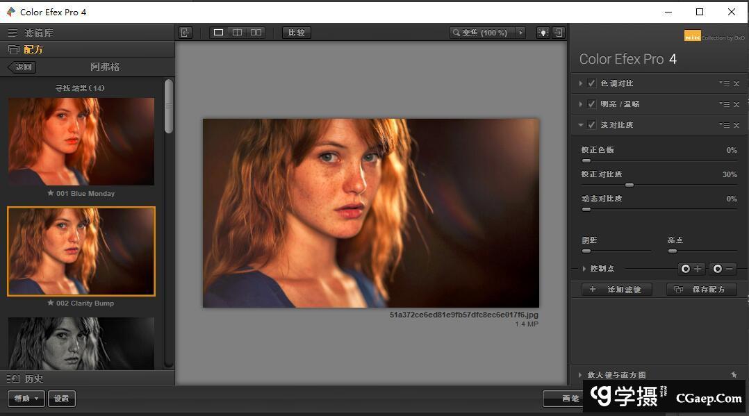The height and width of the screenshot is (416, 749).
Task: Hide the left panel with toolbar icon
Action: pos(185,33)
